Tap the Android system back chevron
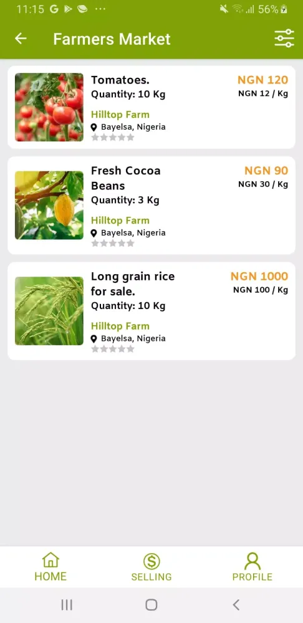303x623 pixels. tap(236, 605)
